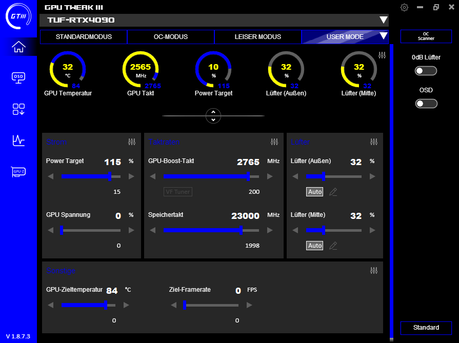Open settings gear in title bar

[x=404, y=7]
